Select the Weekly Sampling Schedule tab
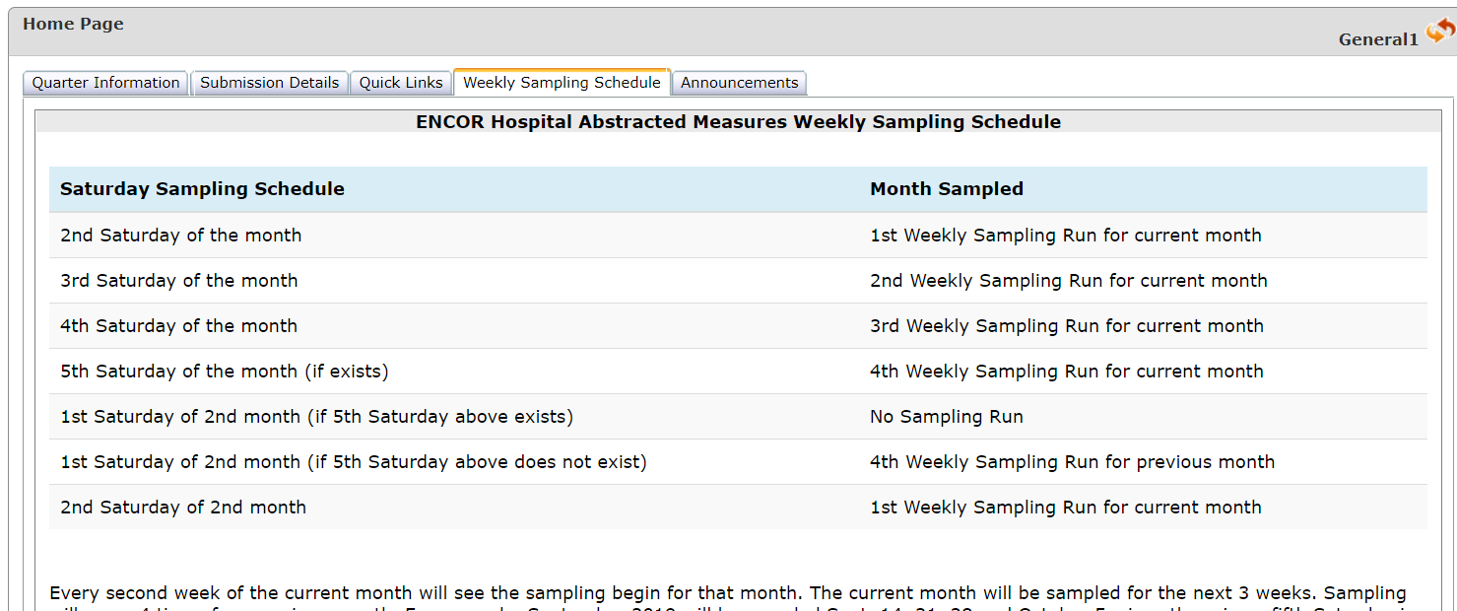Viewport: 1457px width, 611px height. click(x=562, y=83)
